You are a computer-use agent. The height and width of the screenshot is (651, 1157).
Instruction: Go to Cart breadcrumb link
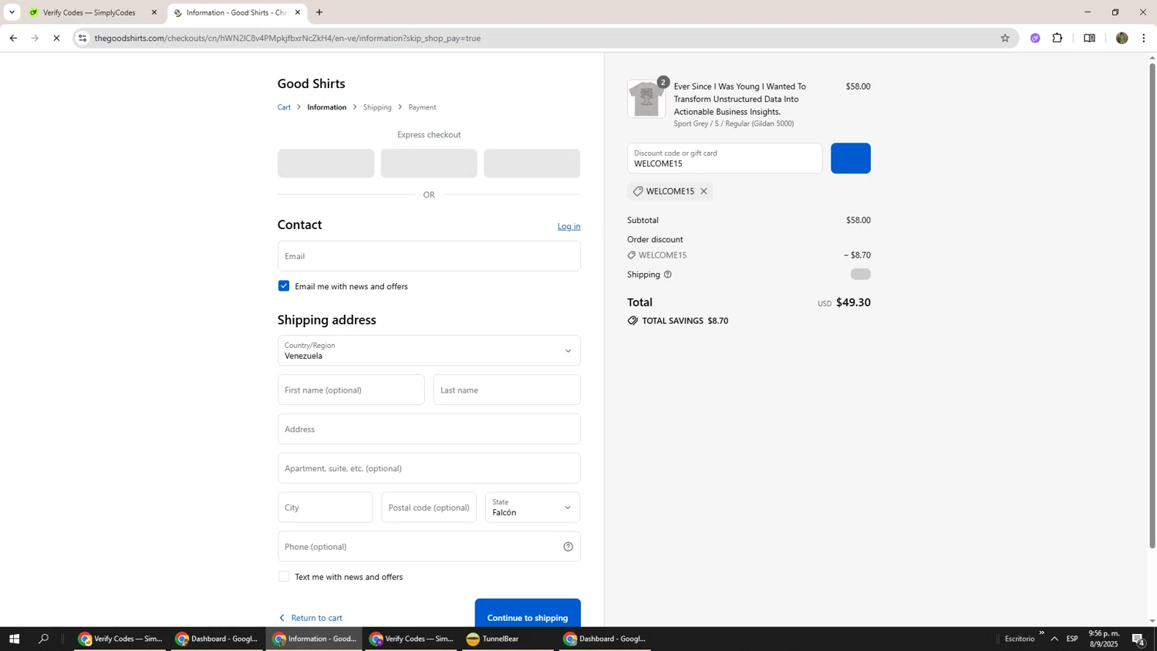click(x=284, y=107)
